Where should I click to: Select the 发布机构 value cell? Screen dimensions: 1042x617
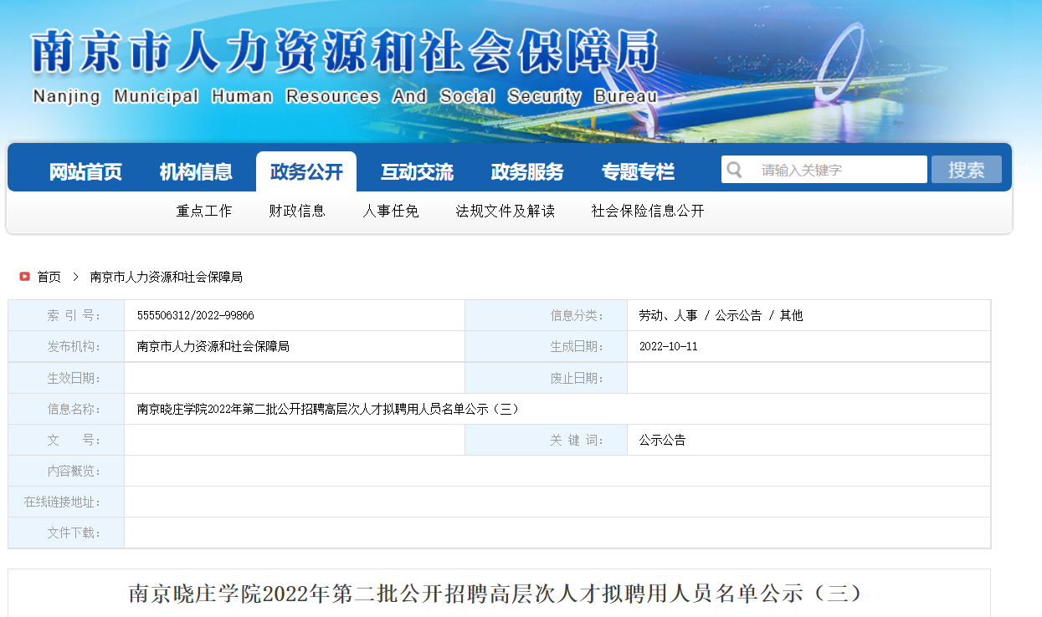(x=295, y=346)
